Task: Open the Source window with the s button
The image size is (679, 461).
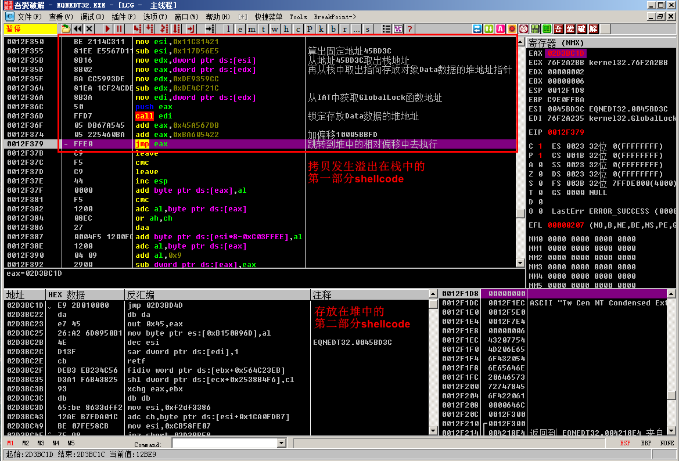Action: click(368, 29)
